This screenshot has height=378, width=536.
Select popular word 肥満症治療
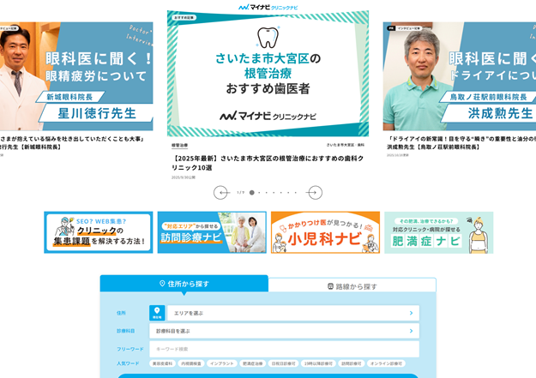click(x=252, y=363)
